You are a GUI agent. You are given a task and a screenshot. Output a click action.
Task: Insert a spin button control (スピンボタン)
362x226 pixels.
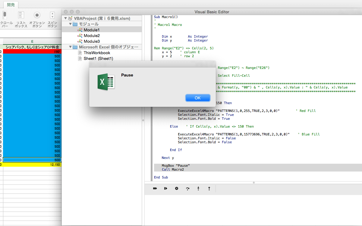pos(52,15)
